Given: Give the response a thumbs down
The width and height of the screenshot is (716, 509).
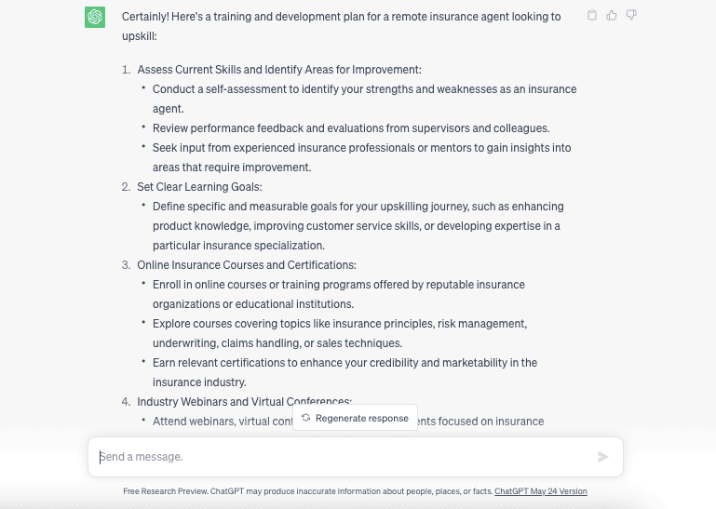Looking at the screenshot, I should pos(631,16).
